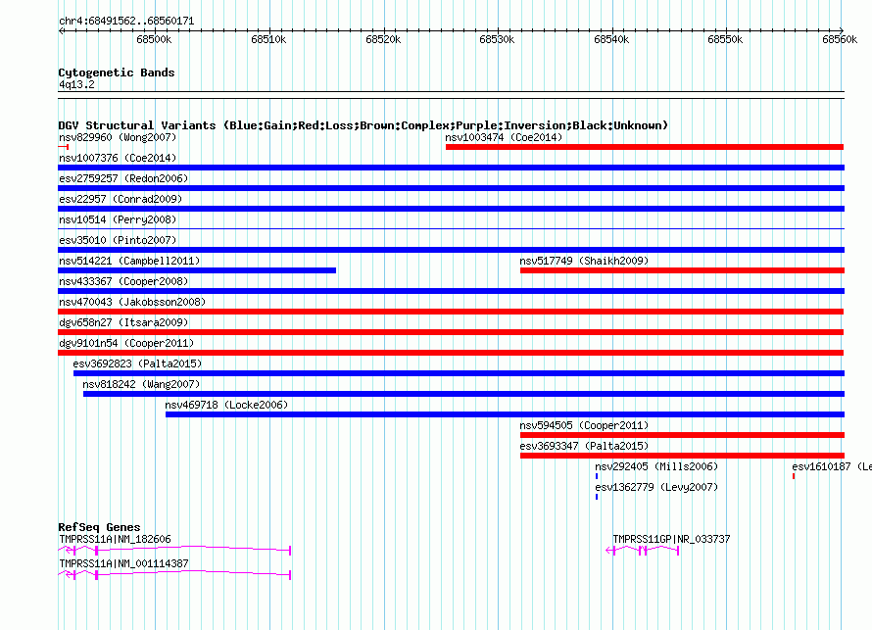This screenshot has width=872, height=630.
Task: Click the esv1362779 (Levy2007) small blue marker
Action: (597, 497)
